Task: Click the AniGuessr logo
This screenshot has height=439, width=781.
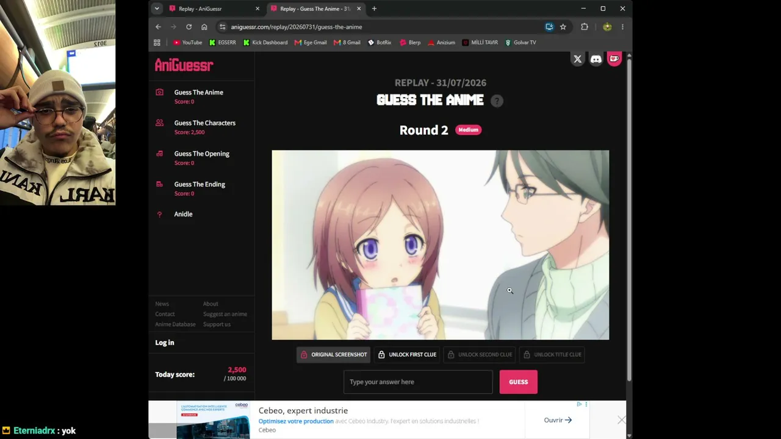Action: pyautogui.click(x=184, y=65)
